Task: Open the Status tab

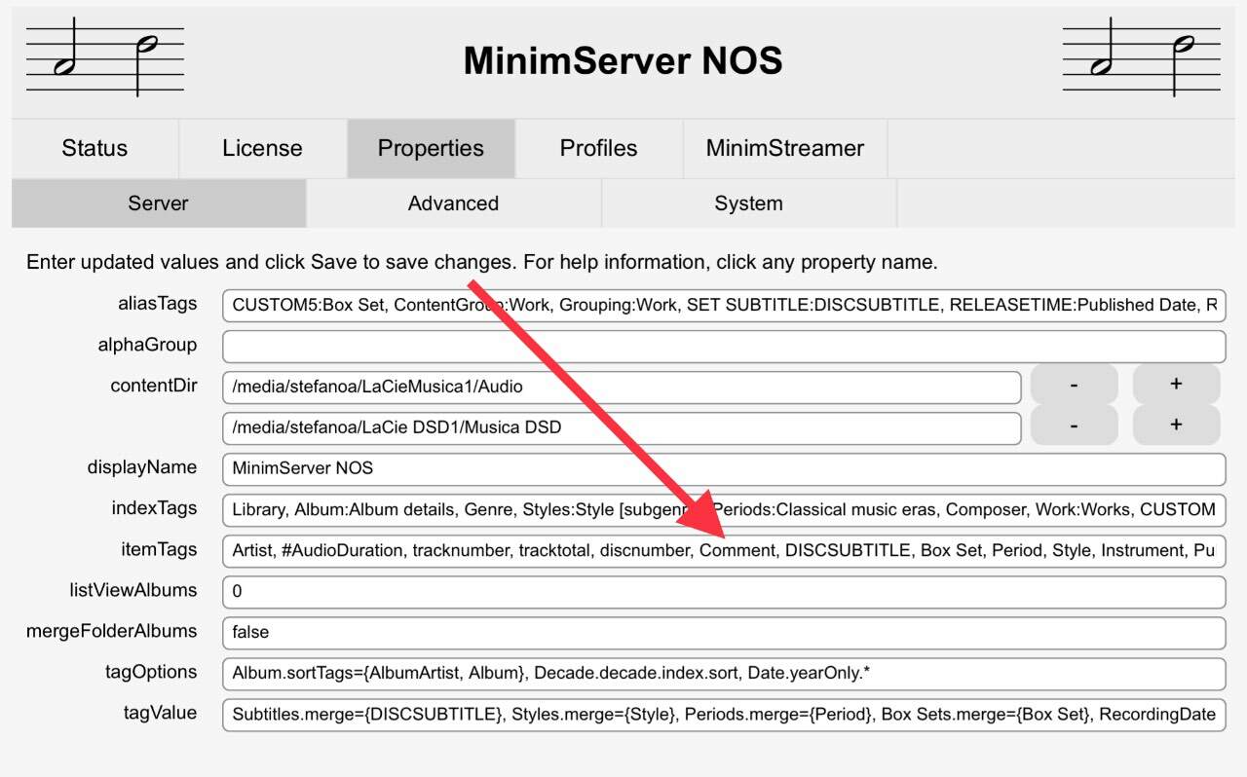Action: 94,148
